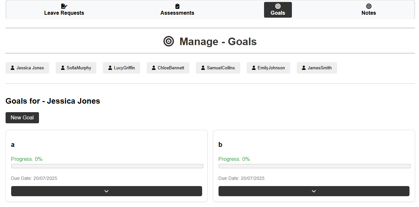Select employee LucyGriffin
This screenshot has height=207, width=419.
click(122, 68)
